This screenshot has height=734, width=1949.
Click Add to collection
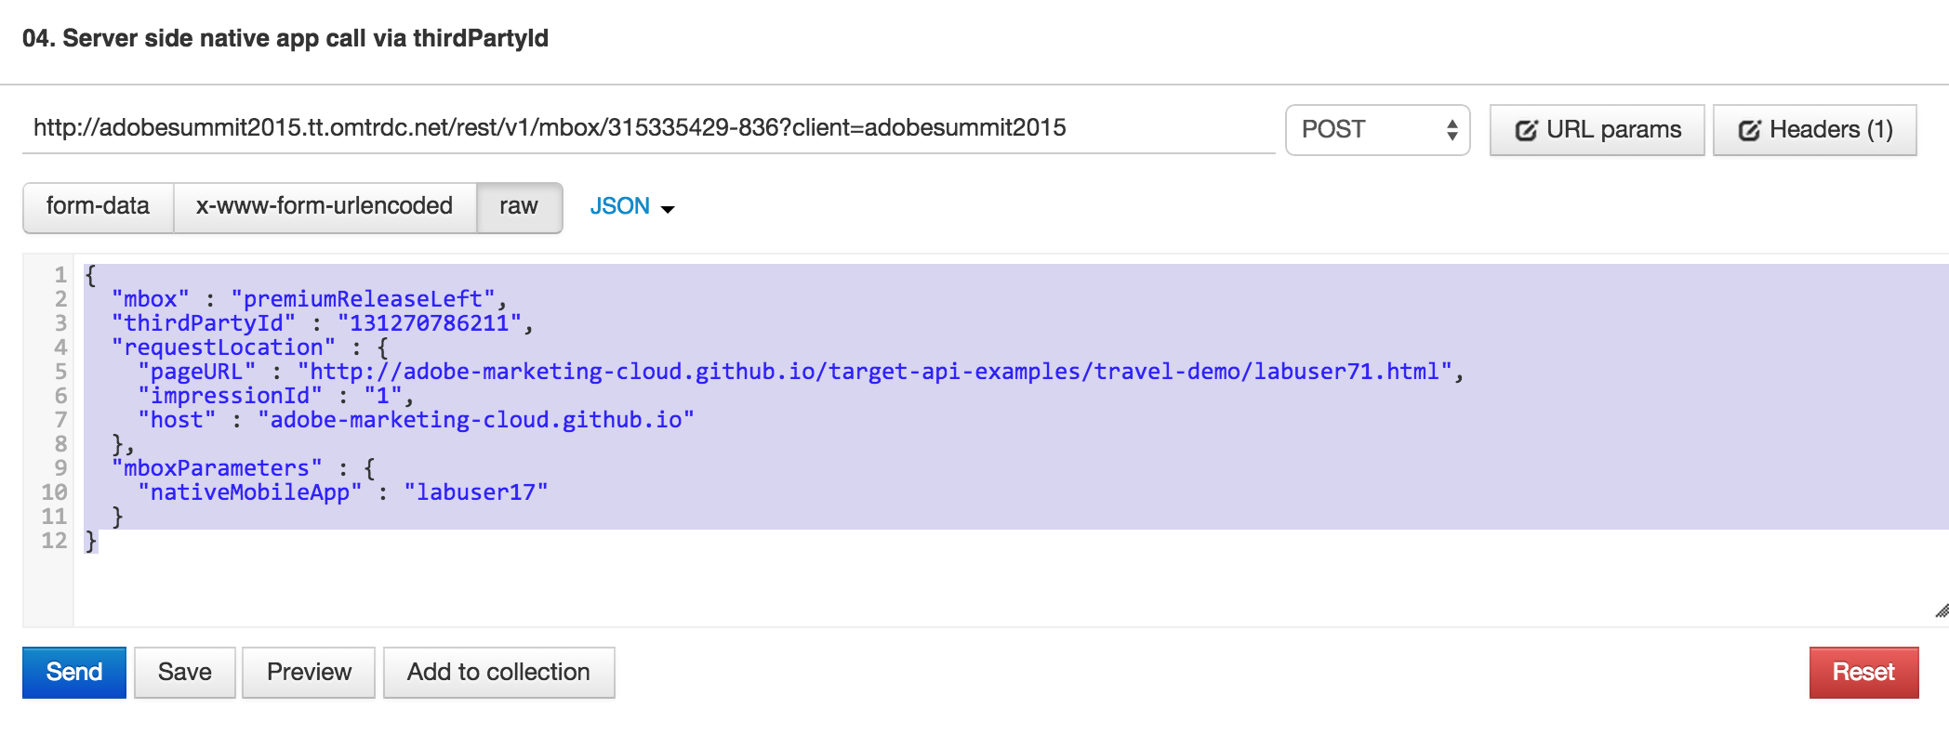pos(498,672)
